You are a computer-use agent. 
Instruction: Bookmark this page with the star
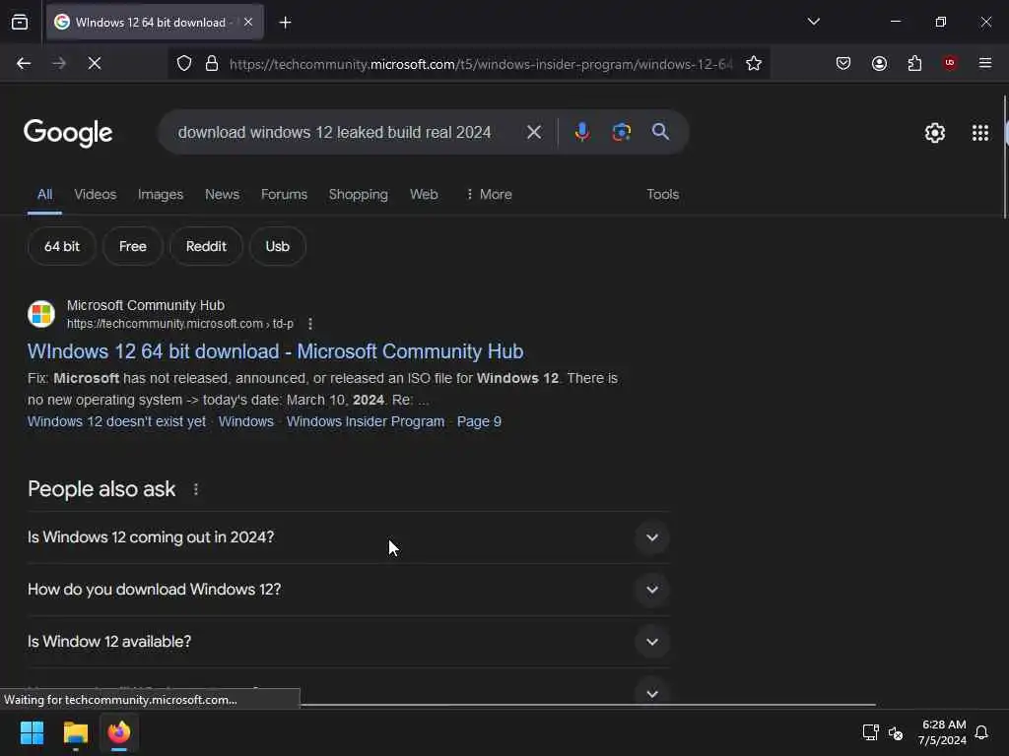point(754,64)
